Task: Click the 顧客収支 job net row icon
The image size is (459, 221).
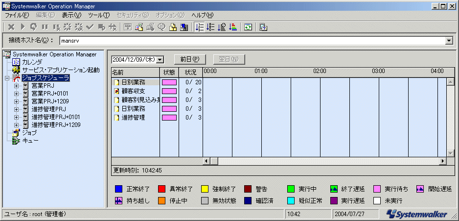Action: (x=117, y=91)
